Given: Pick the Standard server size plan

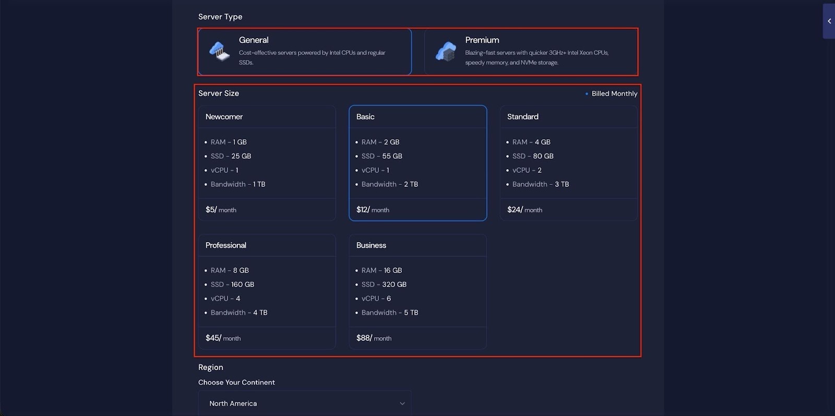Looking at the screenshot, I should (568, 162).
